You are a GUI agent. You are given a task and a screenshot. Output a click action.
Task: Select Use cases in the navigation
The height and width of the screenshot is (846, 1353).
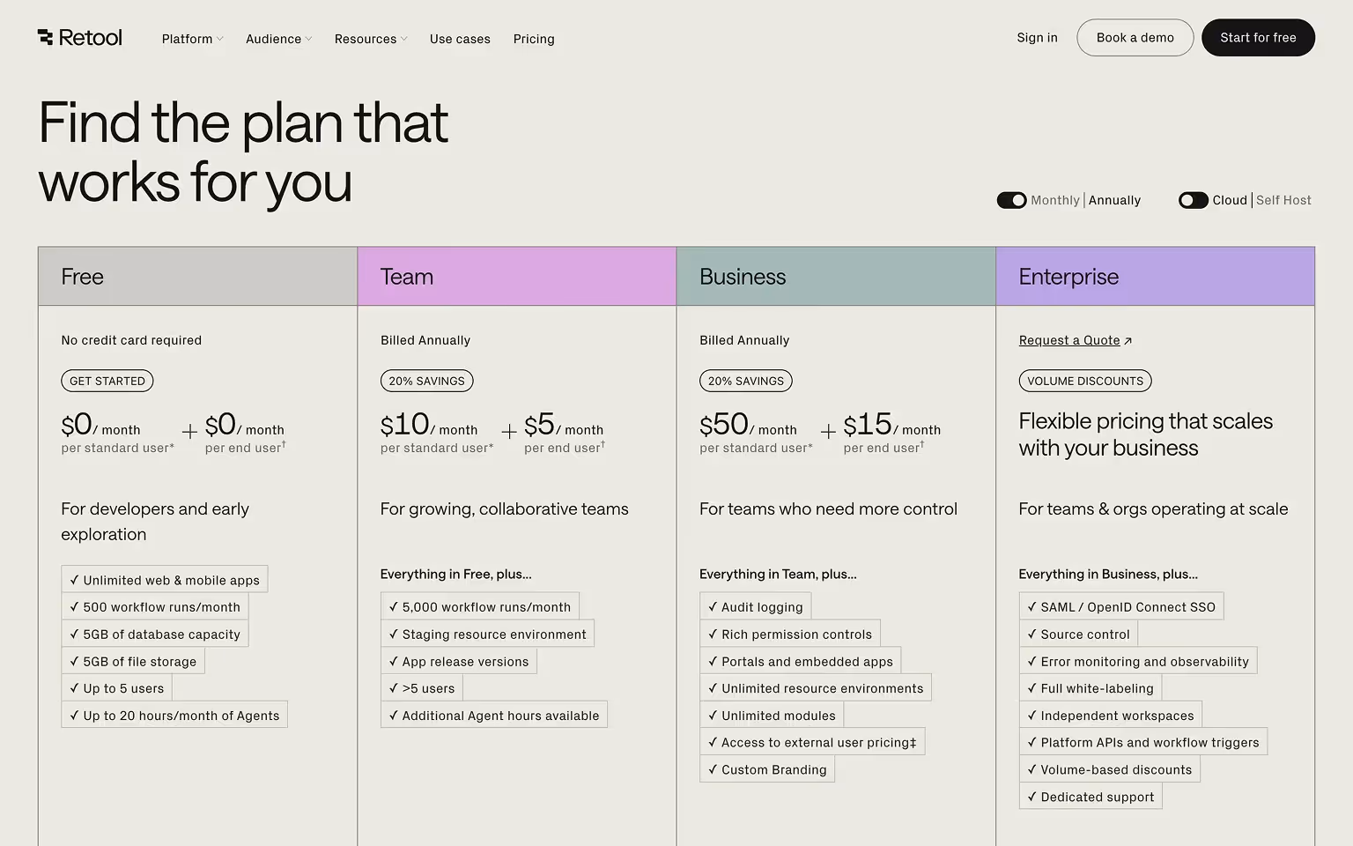(460, 39)
